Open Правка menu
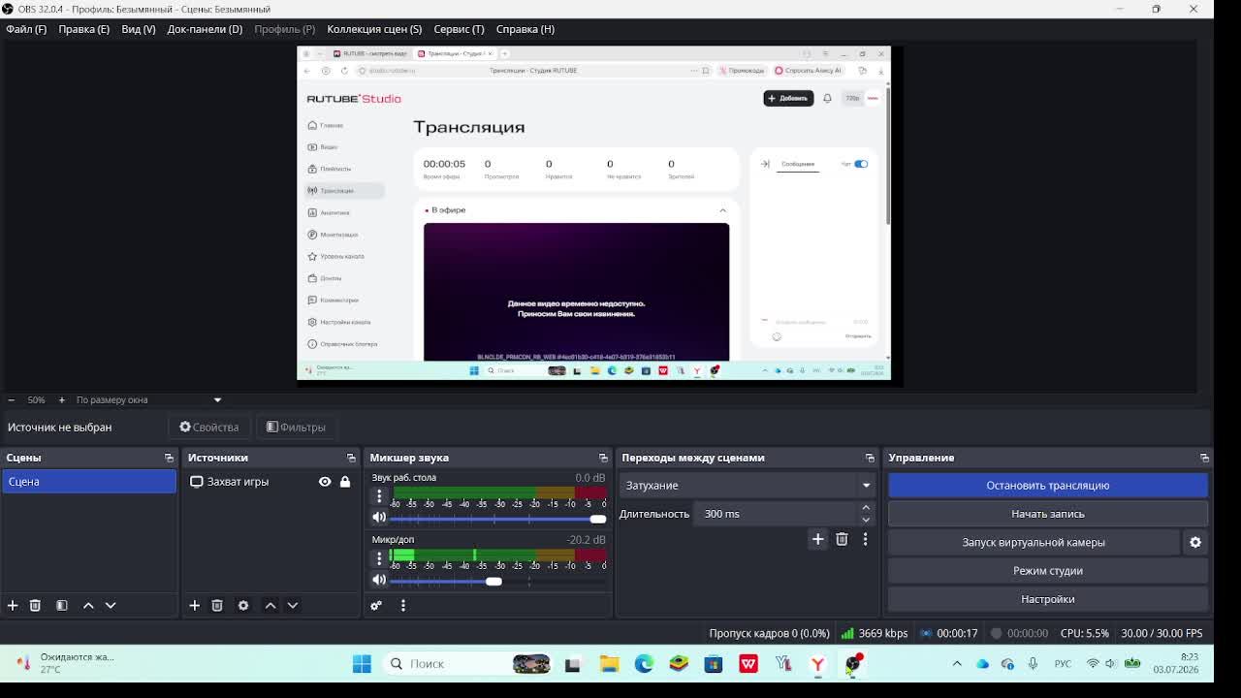The image size is (1241, 698). [x=83, y=29]
